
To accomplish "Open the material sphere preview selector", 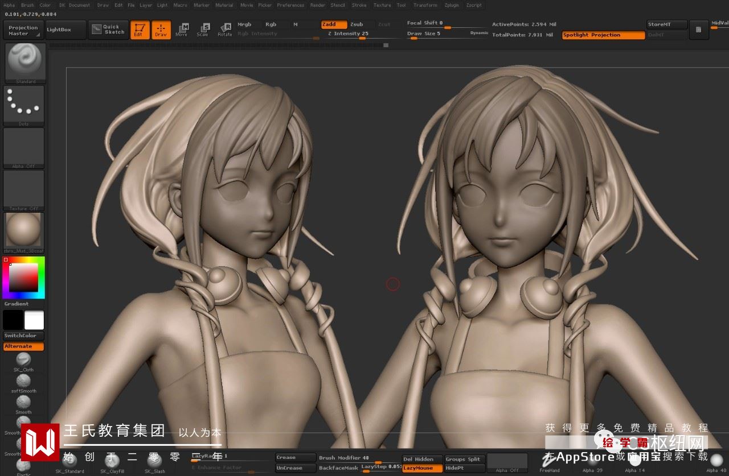I will [24, 233].
